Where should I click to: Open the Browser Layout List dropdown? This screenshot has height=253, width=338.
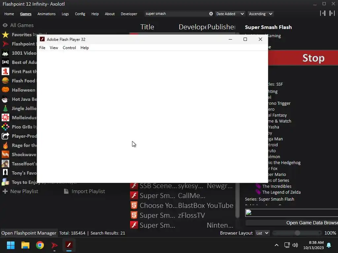262,233
